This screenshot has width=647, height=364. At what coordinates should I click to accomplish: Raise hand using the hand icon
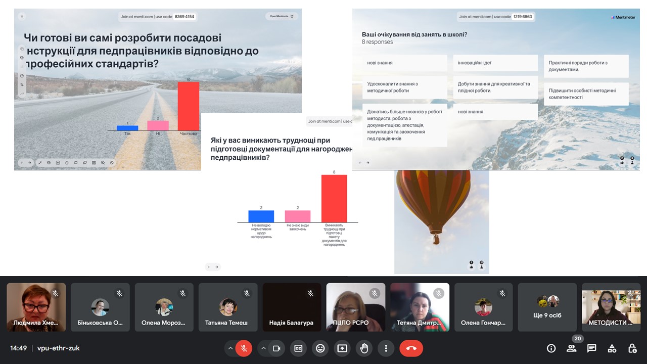click(x=364, y=348)
